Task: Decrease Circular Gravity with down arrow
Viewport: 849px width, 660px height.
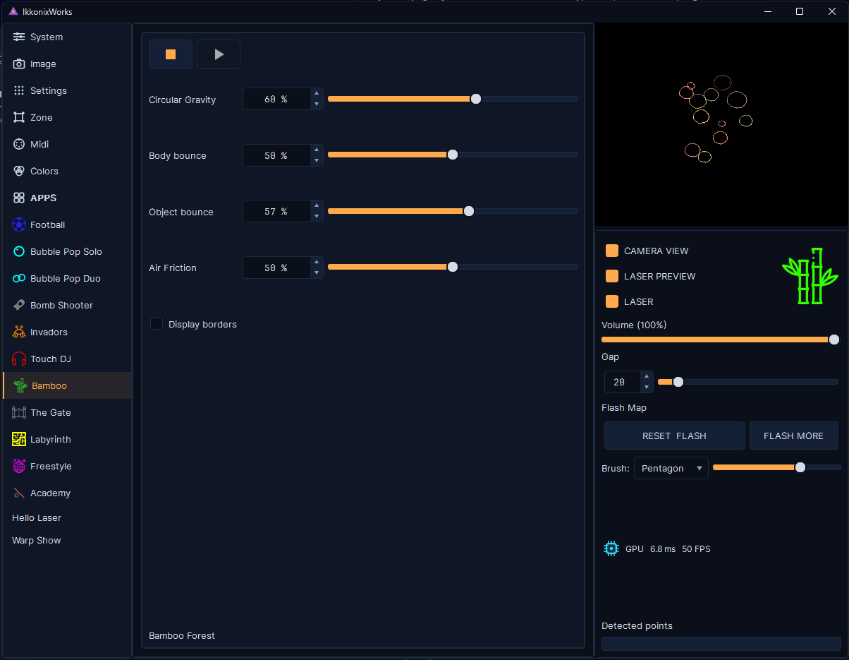Action: coord(317,104)
